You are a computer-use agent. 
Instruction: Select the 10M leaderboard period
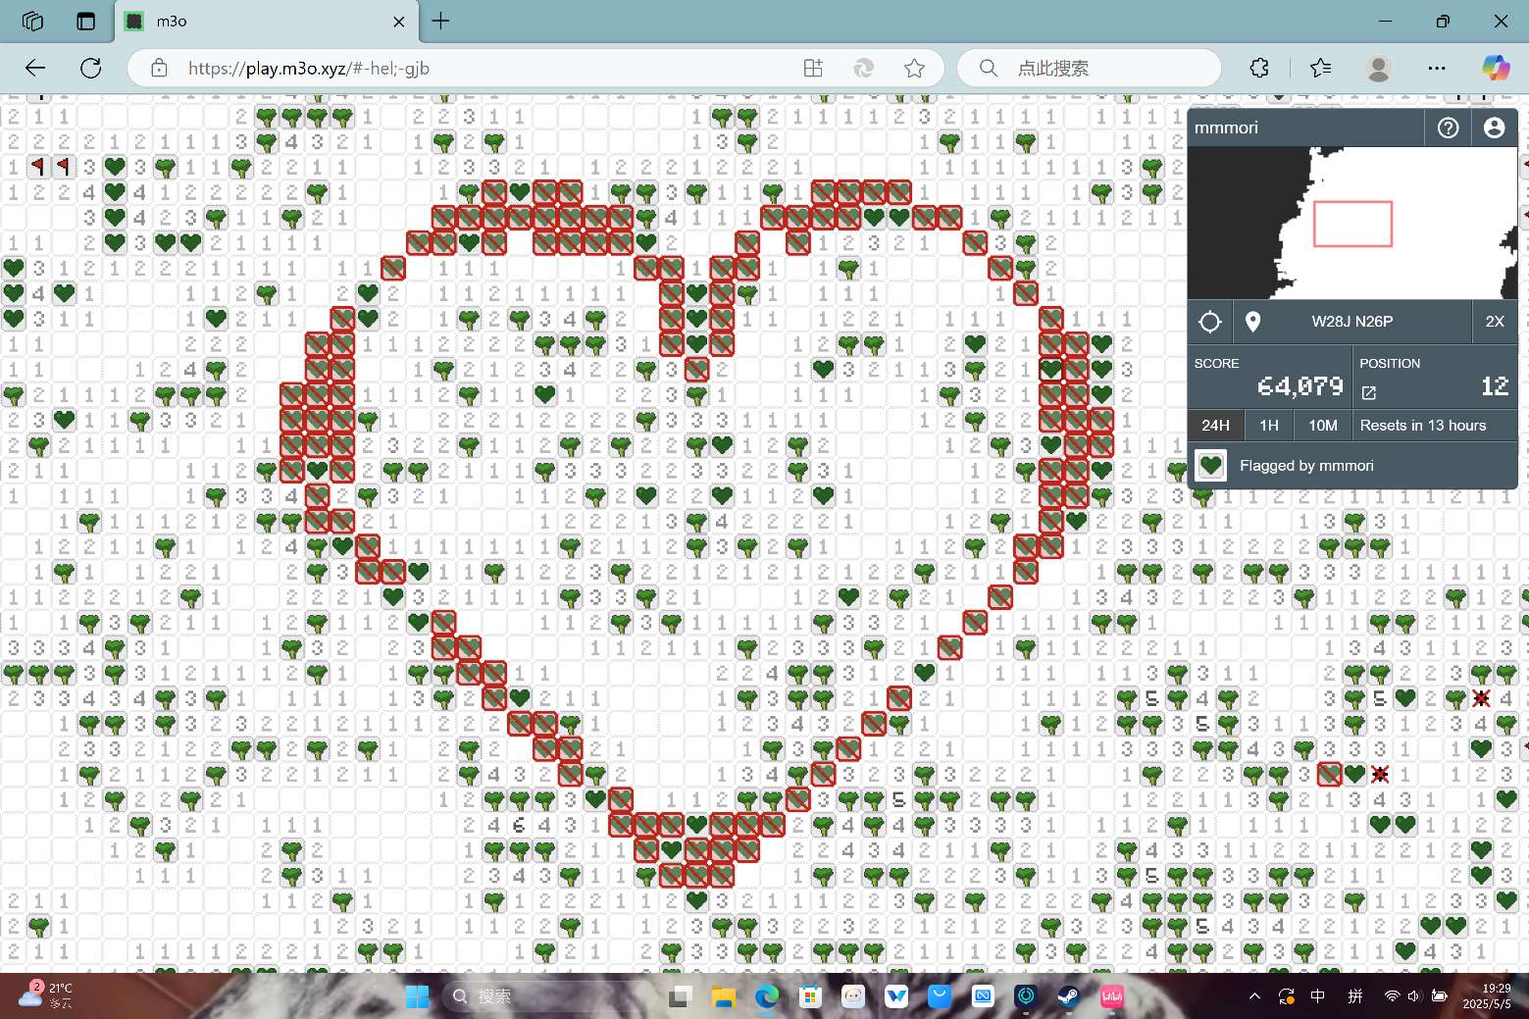1323,426
